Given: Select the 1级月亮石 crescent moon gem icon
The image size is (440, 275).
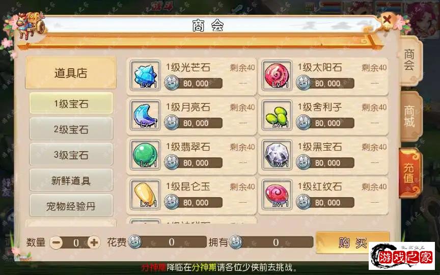Looking at the screenshot, I should [x=145, y=115].
